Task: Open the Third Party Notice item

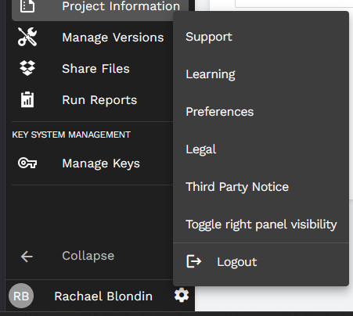Action: 261,187
